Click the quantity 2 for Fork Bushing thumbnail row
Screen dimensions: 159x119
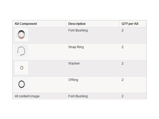[122, 30]
